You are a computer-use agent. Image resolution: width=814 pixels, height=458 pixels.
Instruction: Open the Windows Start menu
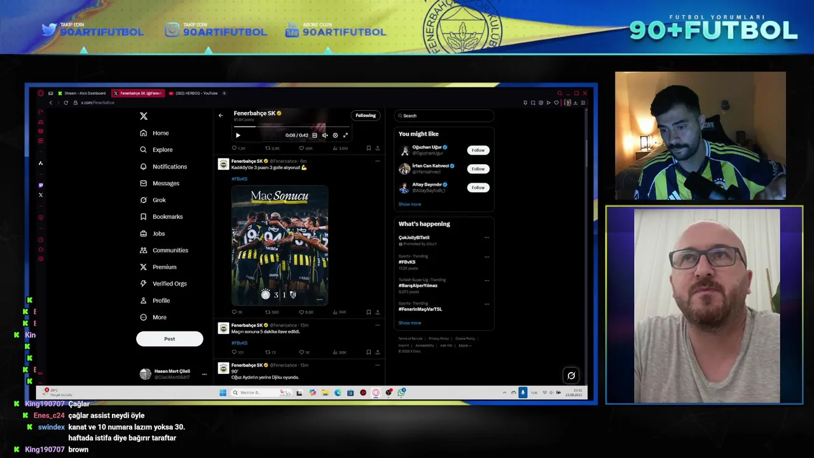click(x=223, y=392)
